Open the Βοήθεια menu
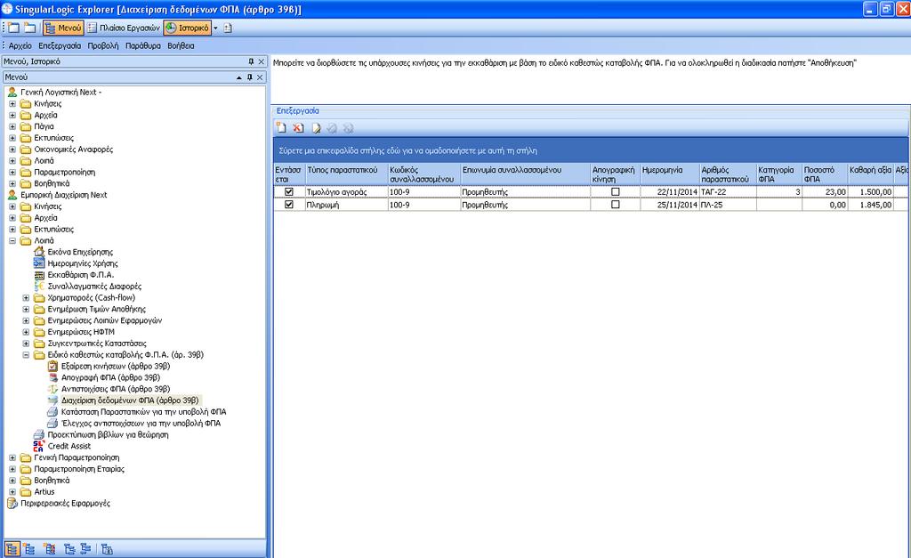This screenshot has width=911, height=558. [181, 45]
